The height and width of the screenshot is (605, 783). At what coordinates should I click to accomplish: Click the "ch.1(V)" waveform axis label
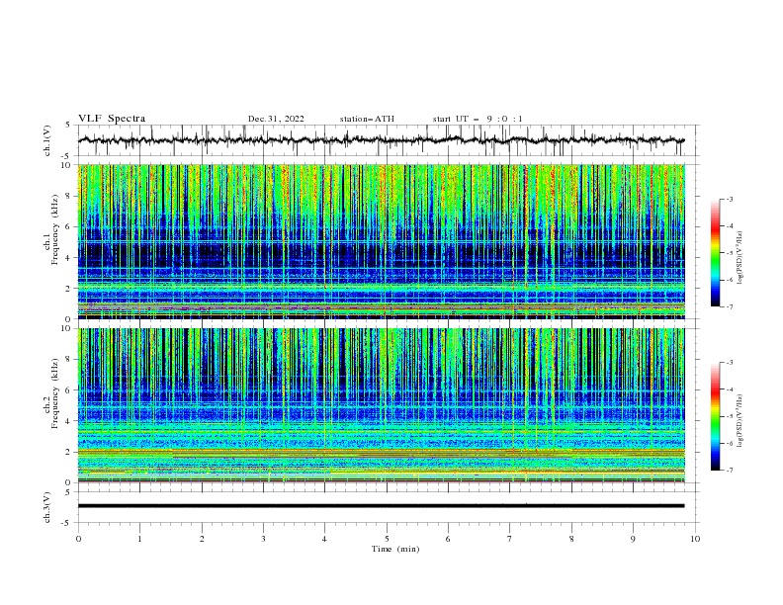tap(47, 140)
